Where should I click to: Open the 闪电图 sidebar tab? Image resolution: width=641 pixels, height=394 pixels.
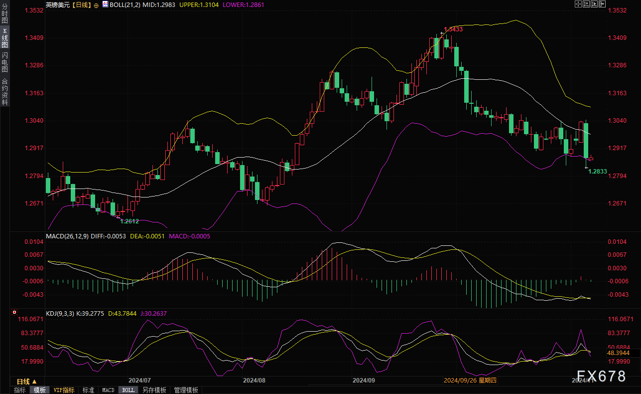(x=4, y=62)
